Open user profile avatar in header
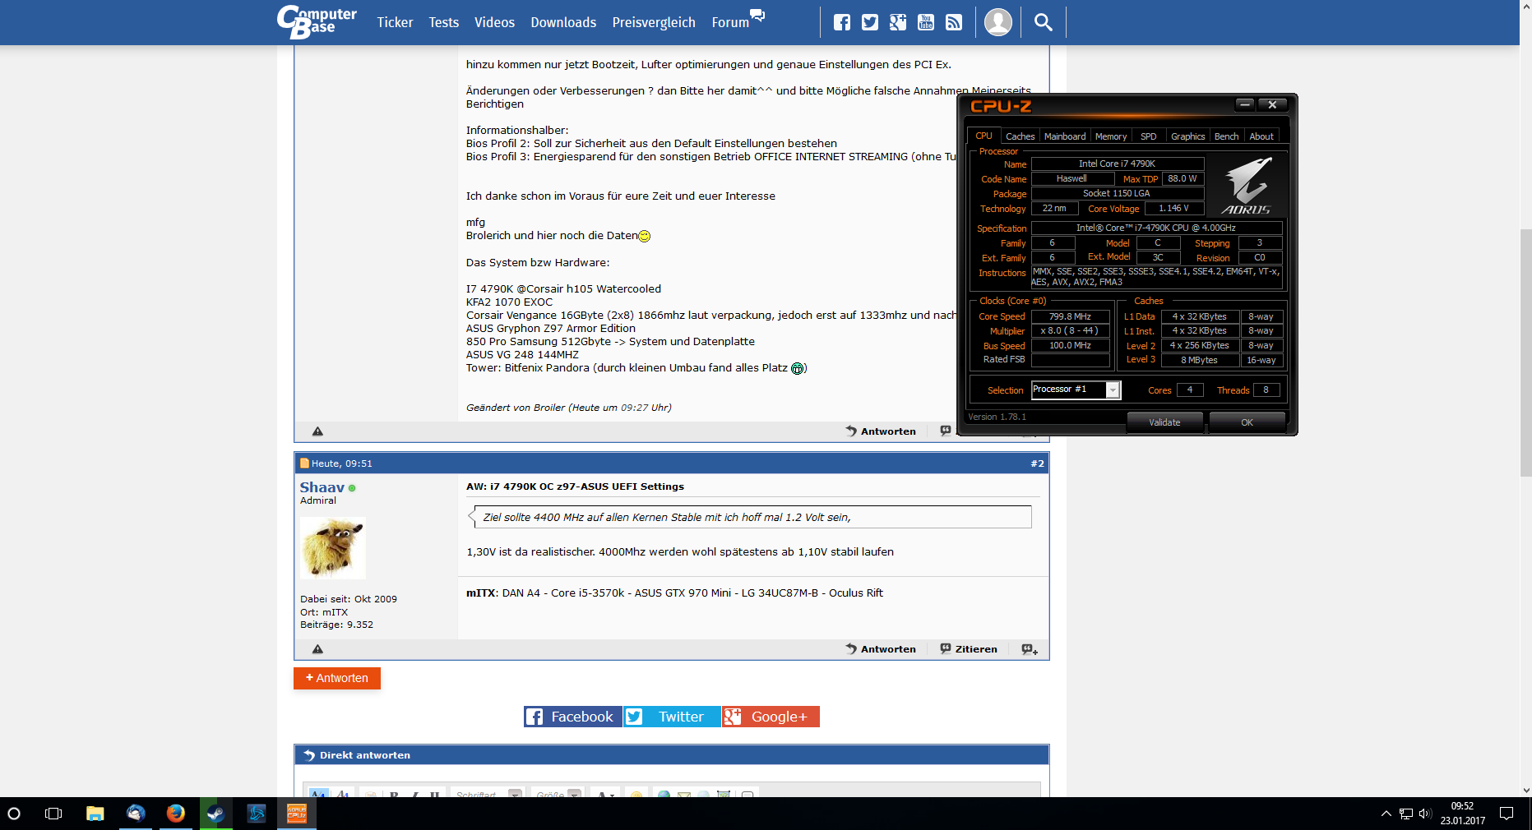Viewport: 1532px width, 830px height. click(x=998, y=22)
